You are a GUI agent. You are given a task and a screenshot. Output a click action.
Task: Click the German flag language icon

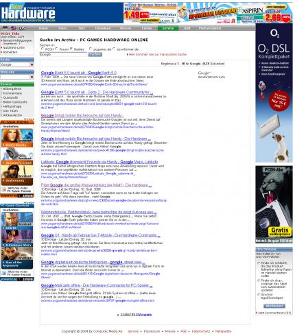[x=5, y=28]
